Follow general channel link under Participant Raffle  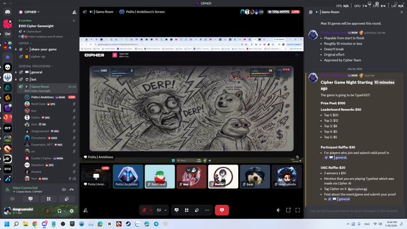click(336, 157)
